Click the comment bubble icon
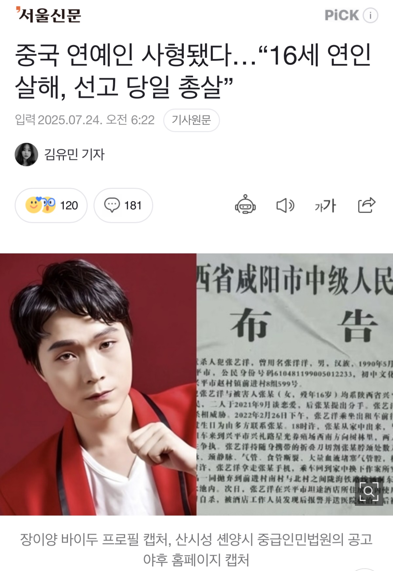The image size is (393, 571). click(112, 205)
